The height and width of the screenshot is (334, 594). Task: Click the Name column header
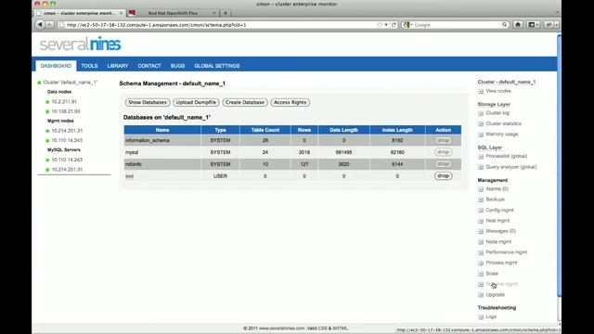pos(162,130)
